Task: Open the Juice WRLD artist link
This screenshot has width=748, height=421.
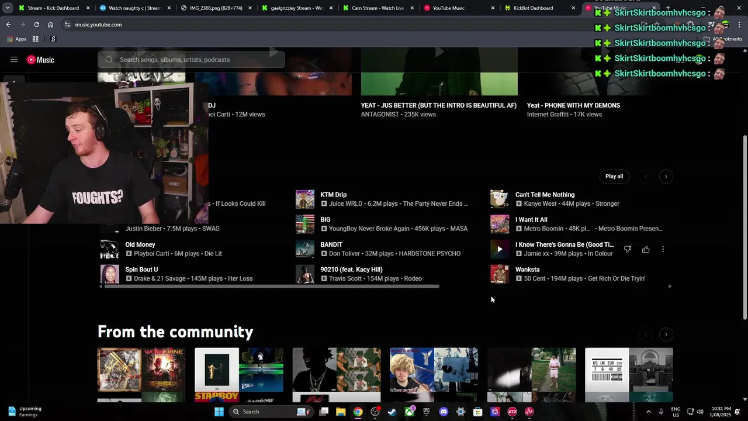Action: click(345, 204)
